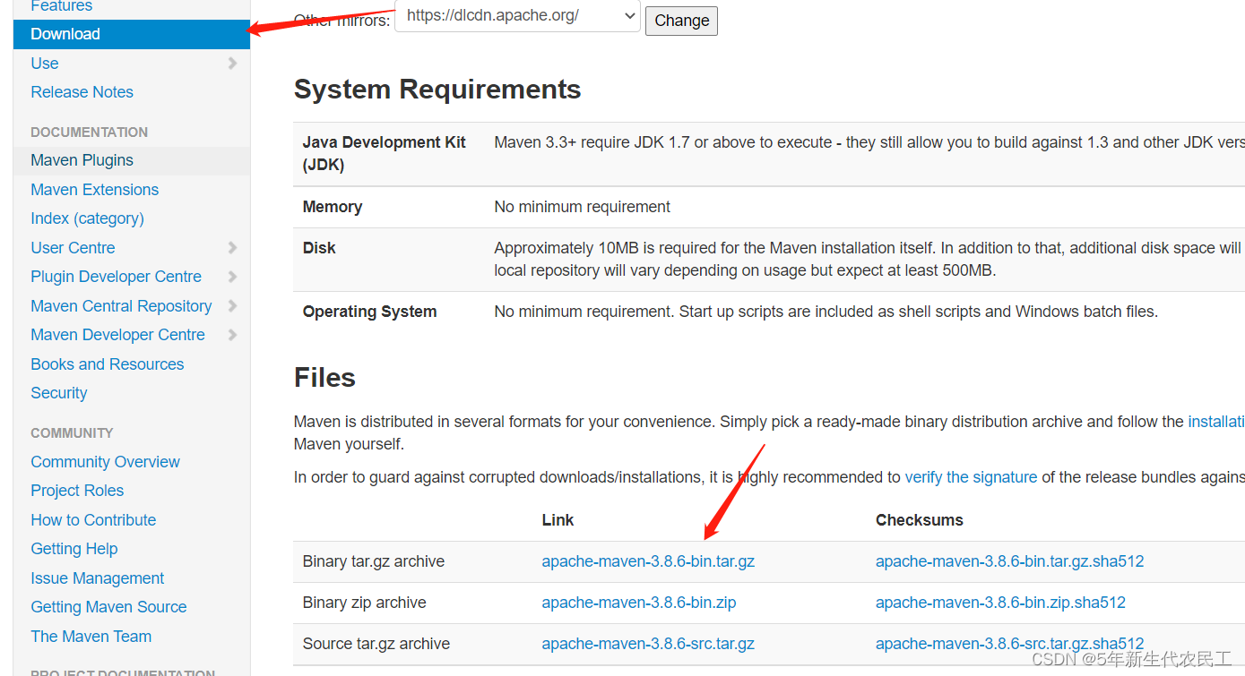Expand the User Centre chevron
The width and height of the screenshot is (1245, 676).
232,248
